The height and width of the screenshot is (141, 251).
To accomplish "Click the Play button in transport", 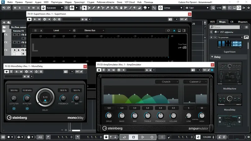I will coord(143,137).
